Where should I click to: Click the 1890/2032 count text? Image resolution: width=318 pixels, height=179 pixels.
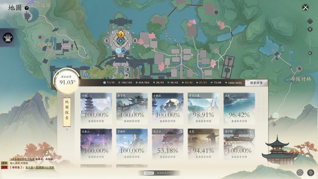point(235,83)
